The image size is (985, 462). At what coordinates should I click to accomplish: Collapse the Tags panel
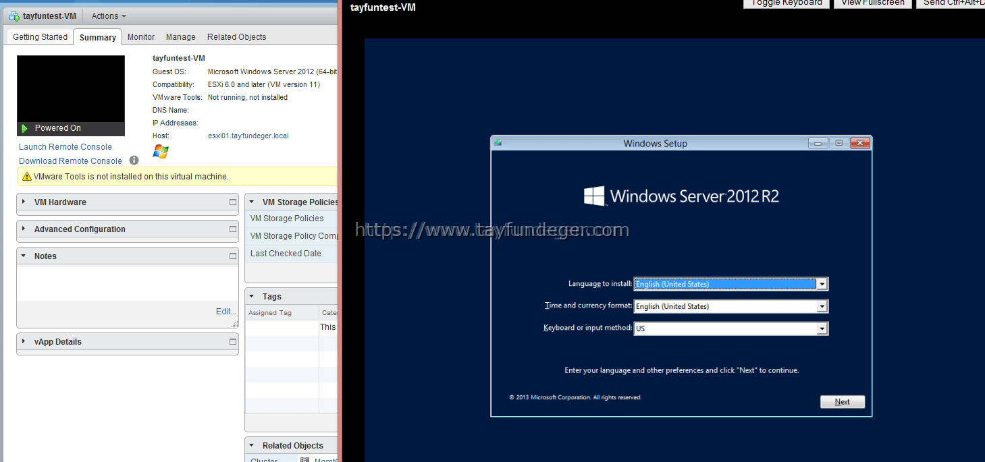(252, 296)
